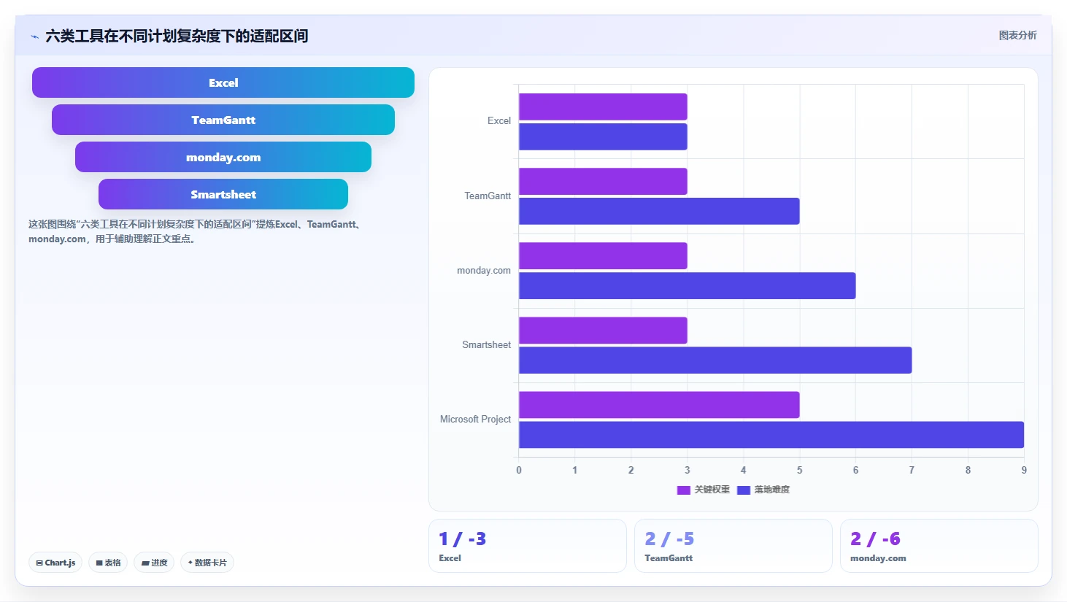Click the 图表分析 label at top right
The width and height of the screenshot is (1067, 602).
click(1017, 35)
